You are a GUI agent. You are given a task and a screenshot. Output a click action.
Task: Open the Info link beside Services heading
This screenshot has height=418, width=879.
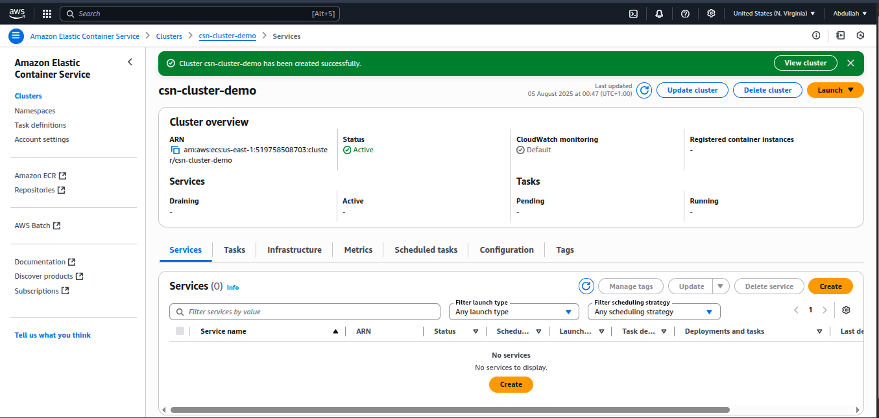coord(233,287)
